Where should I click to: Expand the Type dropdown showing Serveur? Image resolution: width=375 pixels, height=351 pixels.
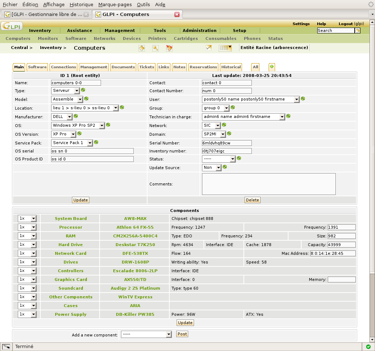coord(65,90)
